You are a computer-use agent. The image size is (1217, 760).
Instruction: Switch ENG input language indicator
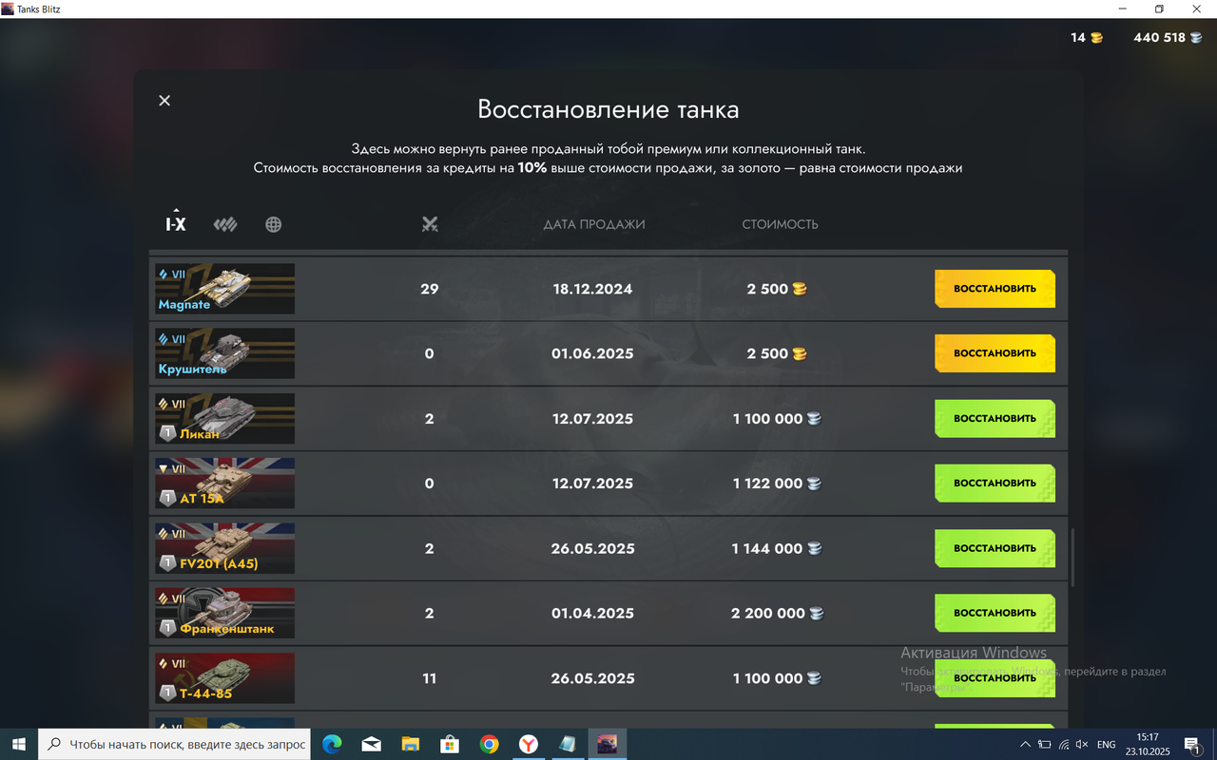point(1107,745)
